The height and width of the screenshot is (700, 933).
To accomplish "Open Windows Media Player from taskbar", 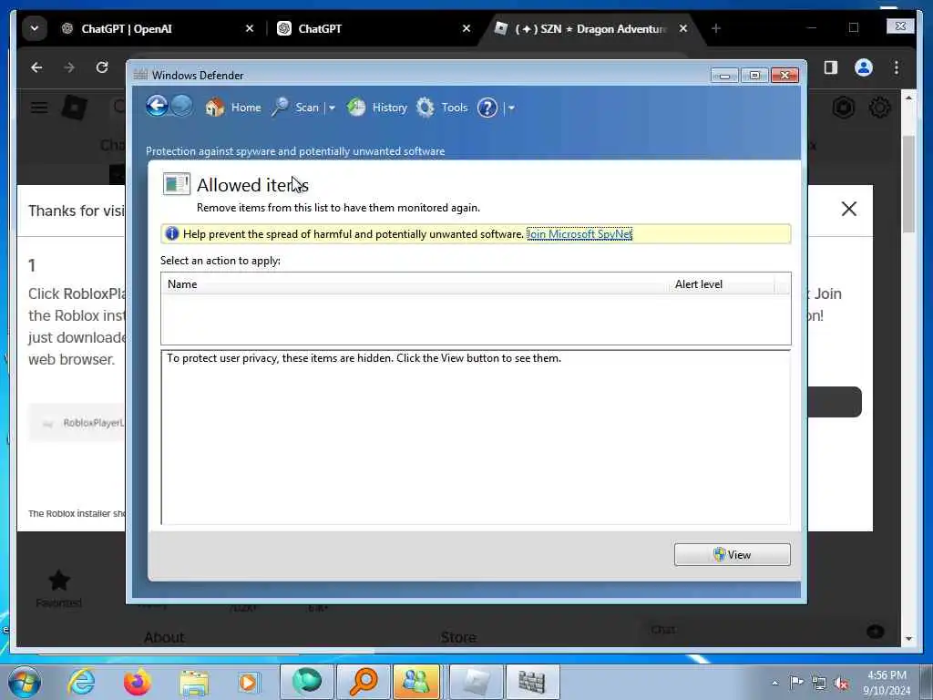I will pos(248,682).
